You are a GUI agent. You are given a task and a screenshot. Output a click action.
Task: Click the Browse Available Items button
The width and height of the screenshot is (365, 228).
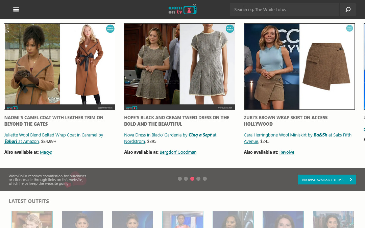click(x=327, y=180)
